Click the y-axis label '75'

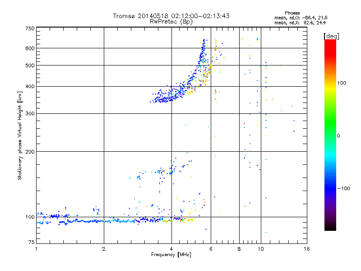[x=32, y=242]
